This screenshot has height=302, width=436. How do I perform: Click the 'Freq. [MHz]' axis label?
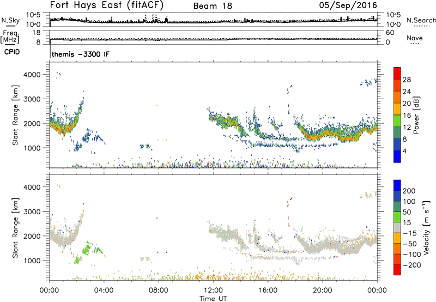(10, 37)
